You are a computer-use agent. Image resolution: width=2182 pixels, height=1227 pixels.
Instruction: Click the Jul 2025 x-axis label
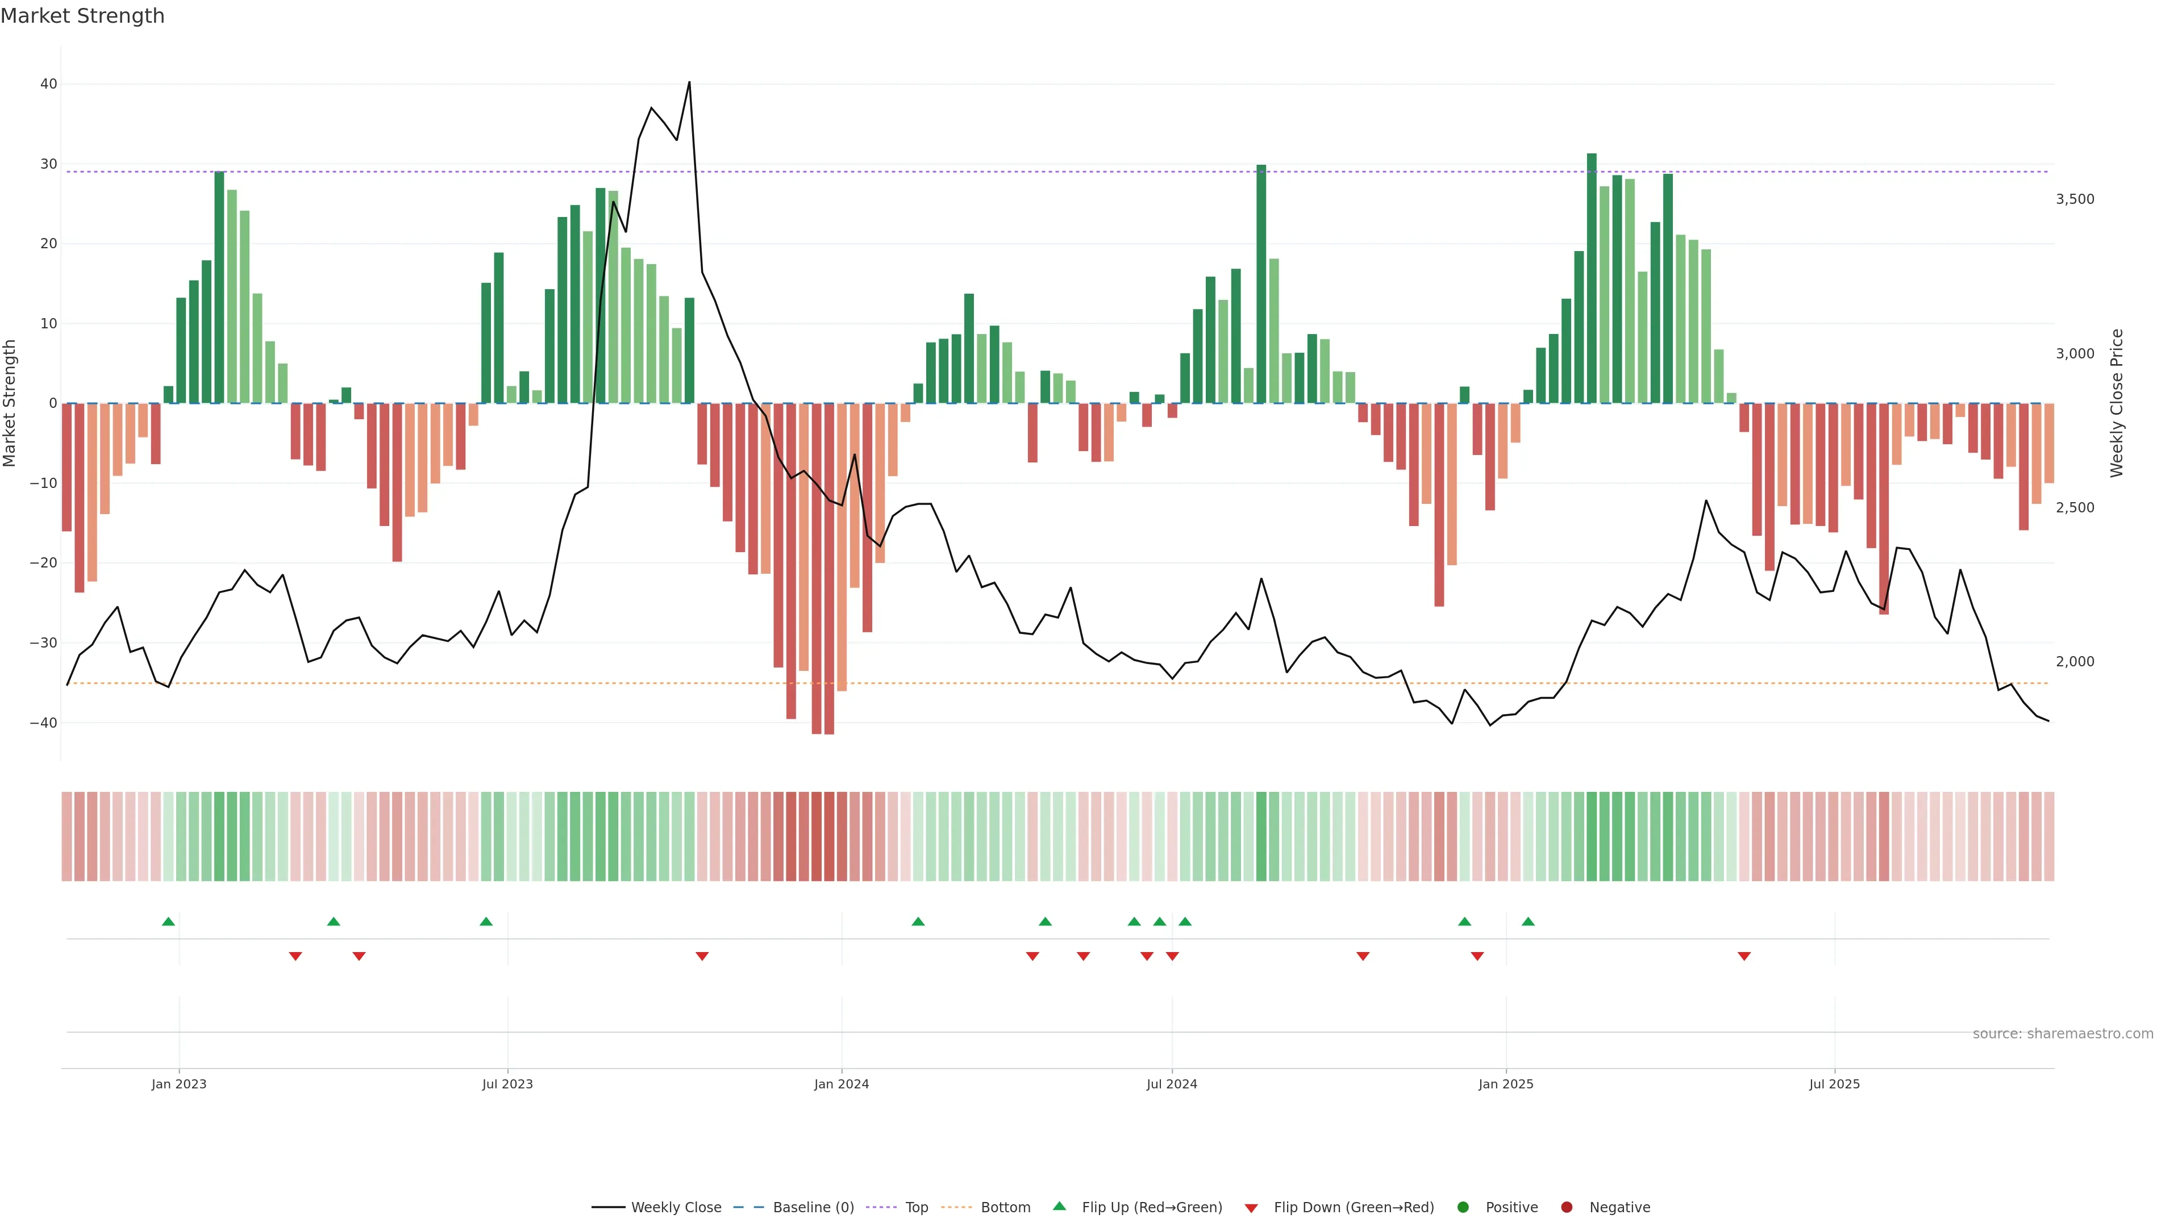(x=1834, y=1084)
